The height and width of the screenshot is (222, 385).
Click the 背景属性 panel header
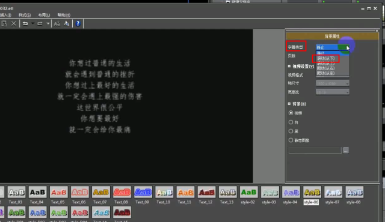click(x=332, y=36)
